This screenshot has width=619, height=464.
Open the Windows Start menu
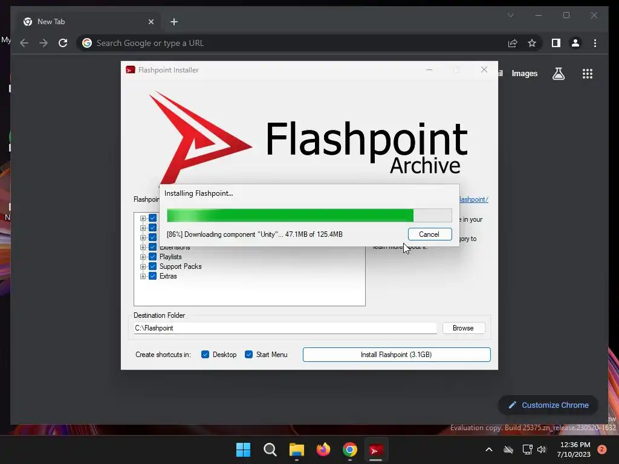point(243,449)
